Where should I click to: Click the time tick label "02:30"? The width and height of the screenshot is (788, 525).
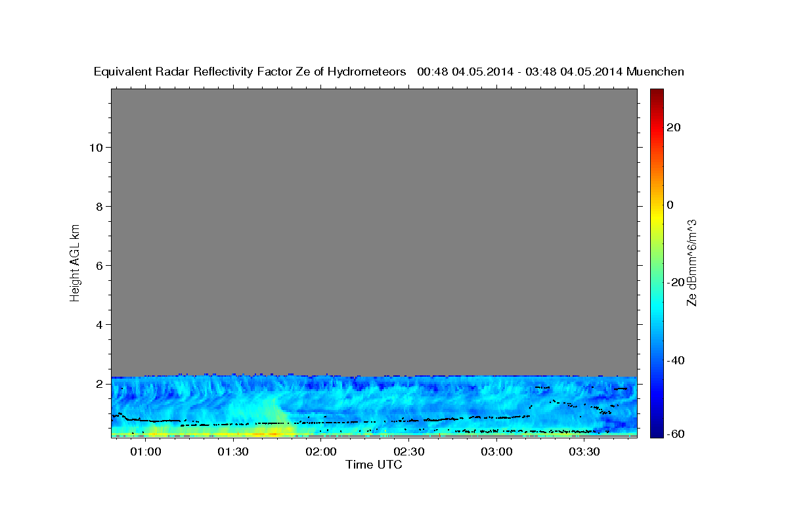click(x=409, y=451)
